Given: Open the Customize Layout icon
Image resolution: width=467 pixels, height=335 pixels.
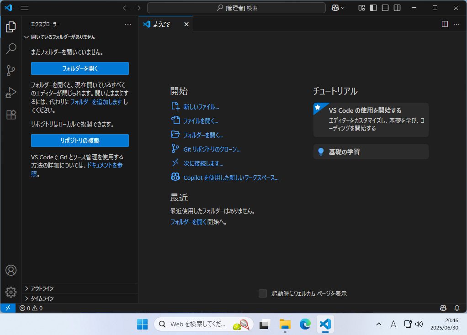Looking at the screenshot, I should (x=361, y=8).
